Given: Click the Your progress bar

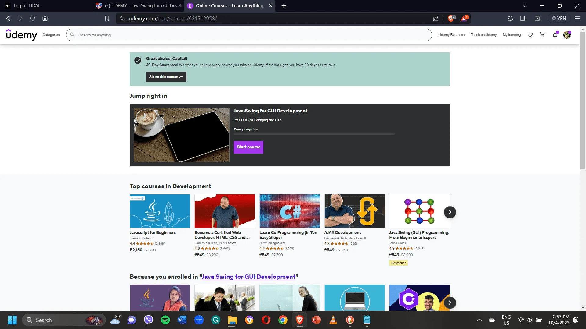Looking at the screenshot, I should [x=314, y=134].
